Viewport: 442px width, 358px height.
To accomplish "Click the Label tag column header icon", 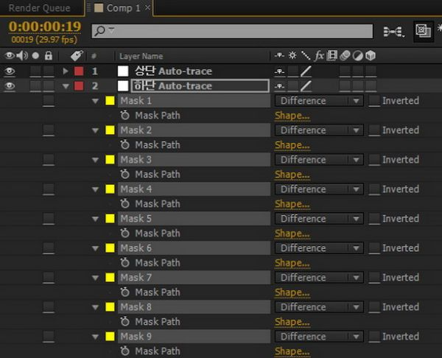I will [77, 55].
